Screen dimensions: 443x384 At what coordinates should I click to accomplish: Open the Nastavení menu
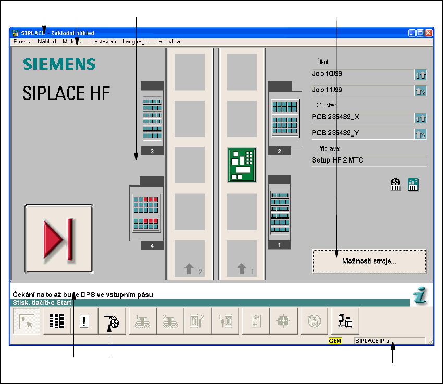tap(103, 42)
